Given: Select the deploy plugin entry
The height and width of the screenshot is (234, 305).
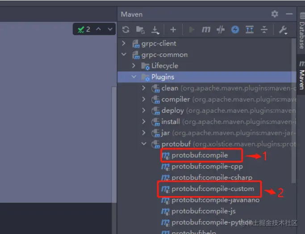Looking at the screenshot, I should click(x=207, y=111).
